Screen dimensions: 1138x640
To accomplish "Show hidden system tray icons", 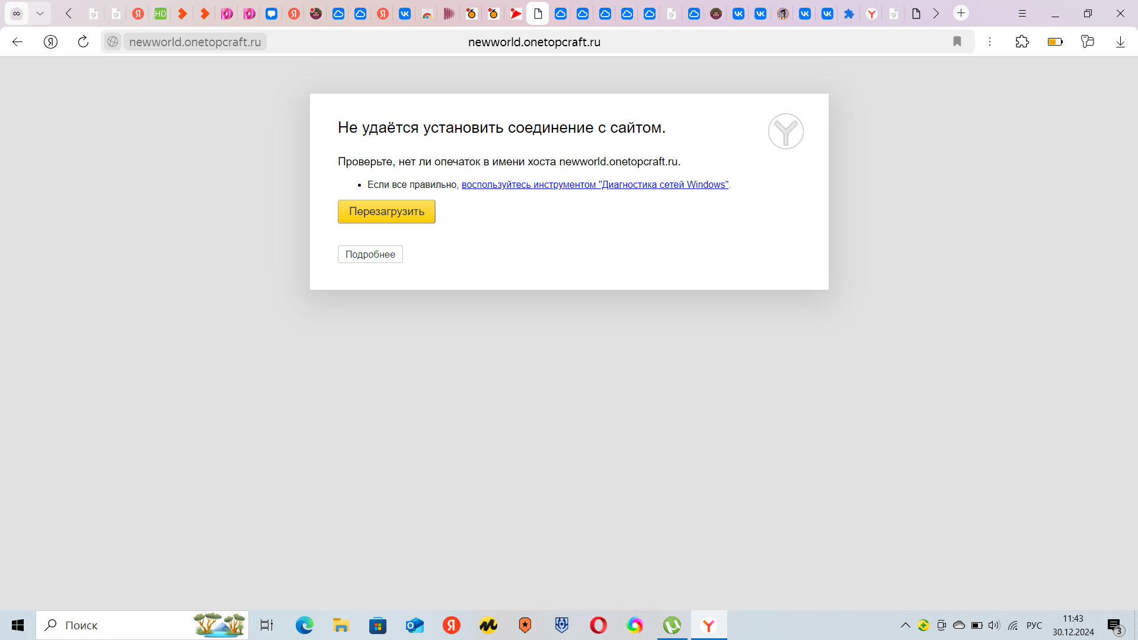I will [x=905, y=625].
